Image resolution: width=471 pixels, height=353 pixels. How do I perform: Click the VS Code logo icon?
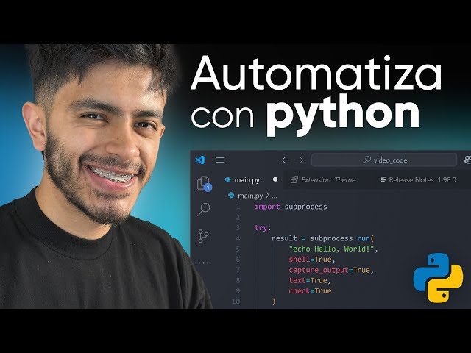[x=200, y=160]
